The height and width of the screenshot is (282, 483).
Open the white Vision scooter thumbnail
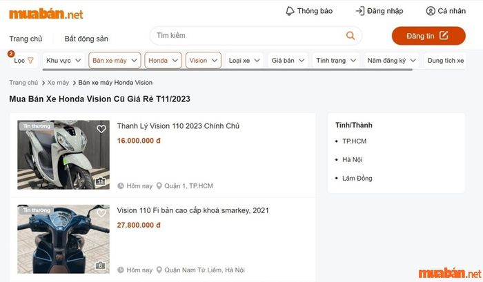tap(63, 155)
